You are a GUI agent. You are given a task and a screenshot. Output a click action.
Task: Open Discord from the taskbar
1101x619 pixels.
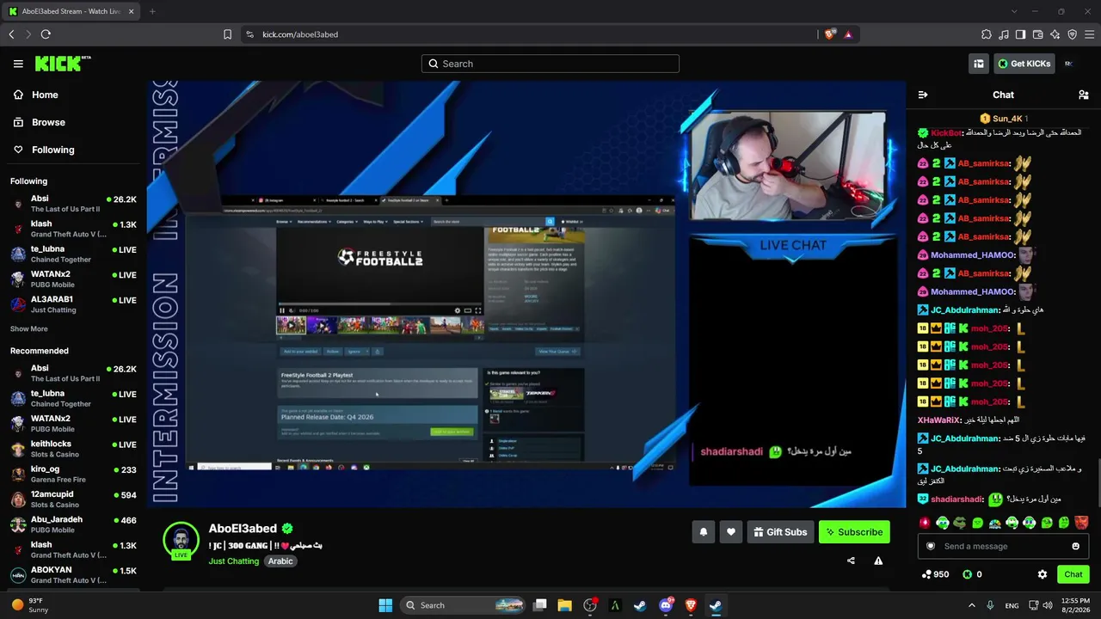(x=666, y=605)
